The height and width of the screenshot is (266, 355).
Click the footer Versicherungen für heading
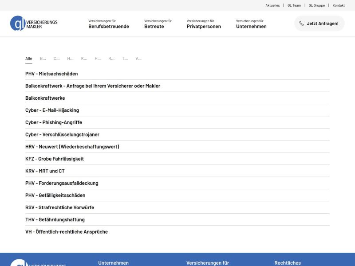tap(208, 263)
